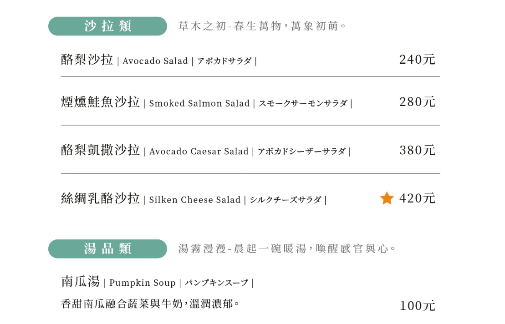This screenshot has width=505, height=324.
Task: Click the Smoked Salmon Salad English label
Action: (x=199, y=103)
